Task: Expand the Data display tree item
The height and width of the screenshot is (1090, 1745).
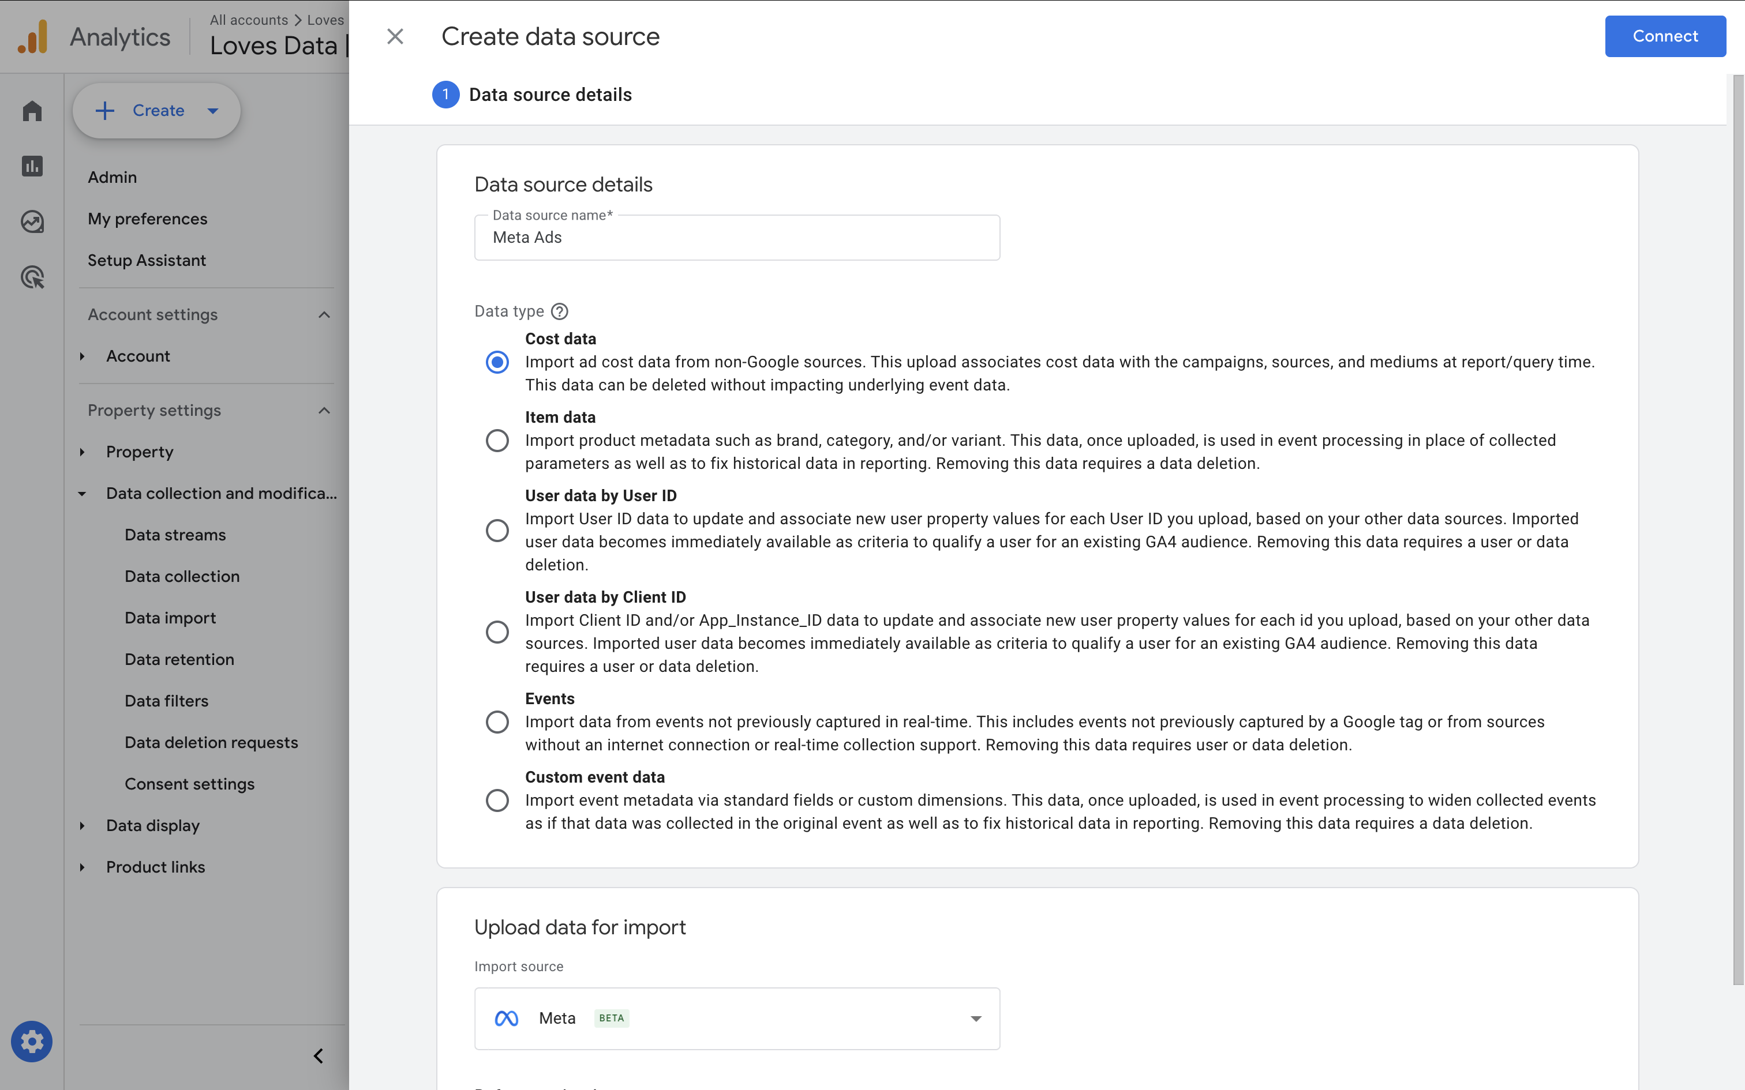Action: (x=82, y=825)
